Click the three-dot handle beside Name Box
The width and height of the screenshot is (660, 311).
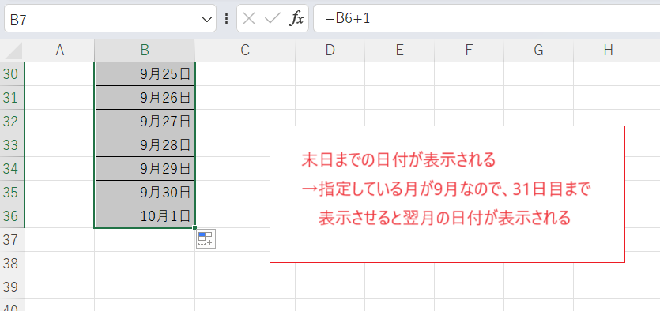click(226, 18)
